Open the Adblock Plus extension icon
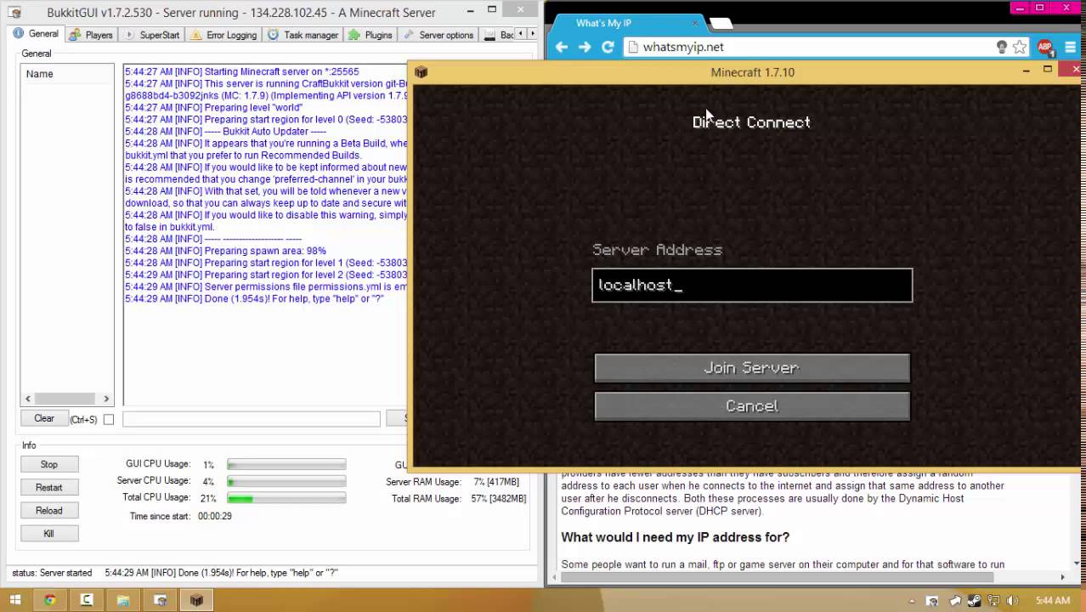 (1045, 47)
